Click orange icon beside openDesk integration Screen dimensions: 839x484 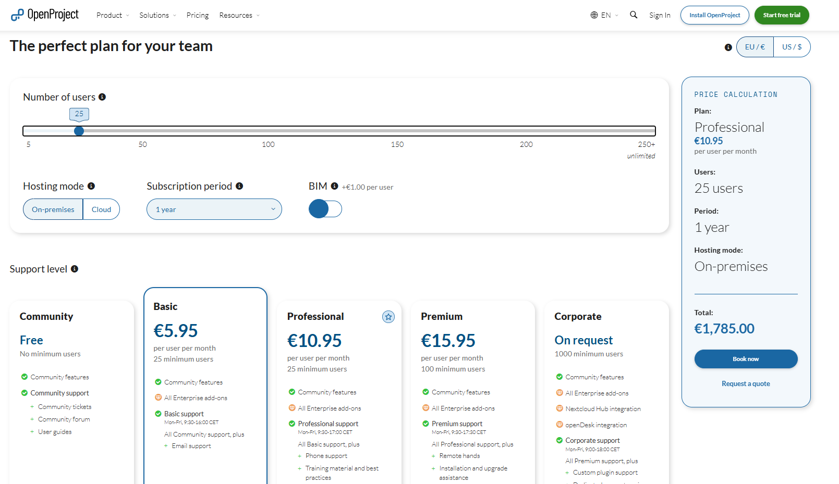[x=560, y=425]
